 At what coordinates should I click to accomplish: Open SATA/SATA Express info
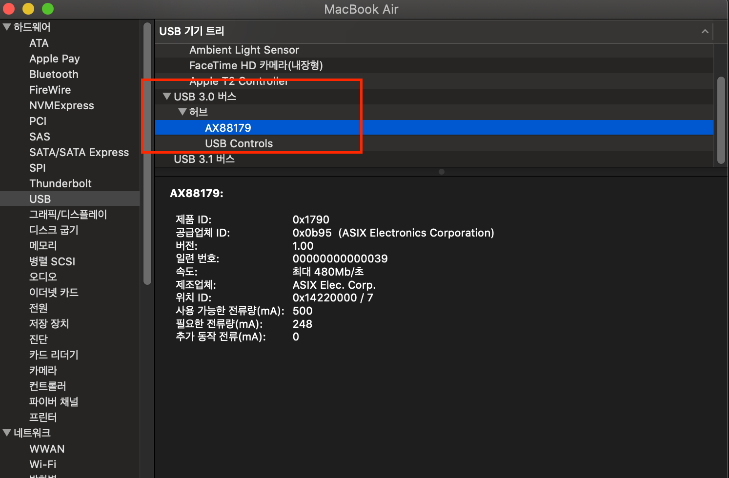pyautogui.click(x=79, y=152)
